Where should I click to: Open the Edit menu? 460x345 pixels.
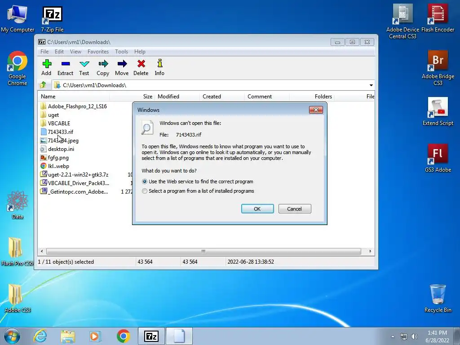[59, 52]
